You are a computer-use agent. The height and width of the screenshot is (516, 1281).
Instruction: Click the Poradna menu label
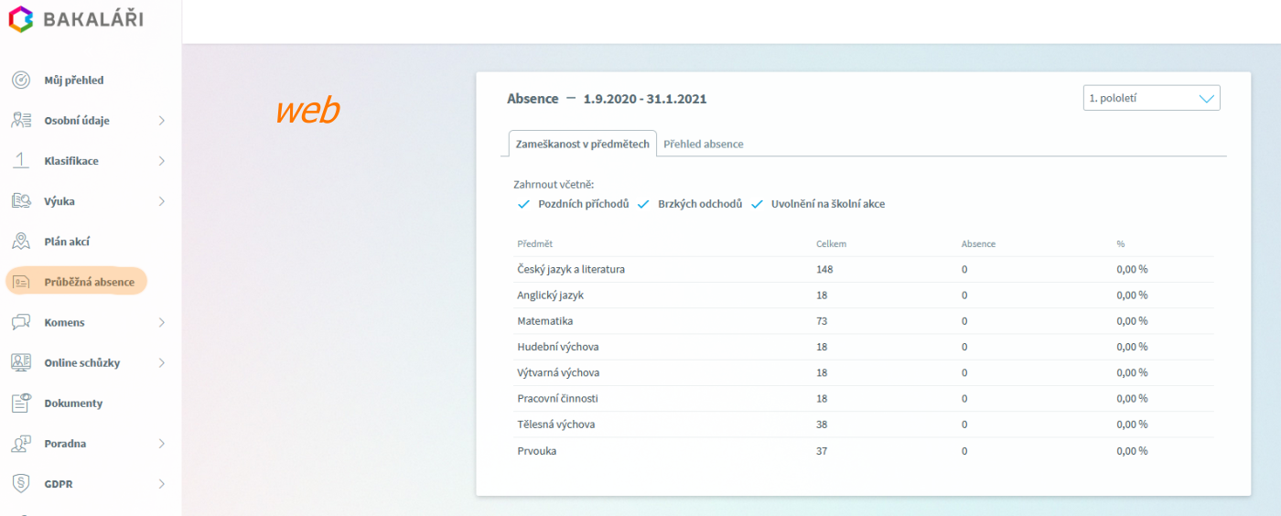tap(65, 444)
